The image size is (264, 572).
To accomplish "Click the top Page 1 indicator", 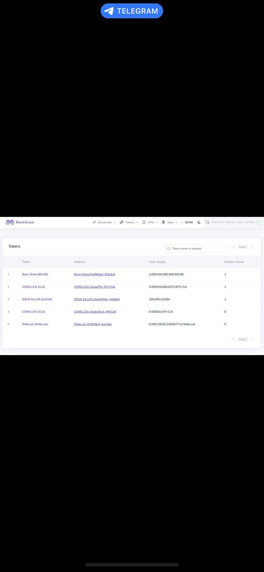I will [x=243, y=247].
